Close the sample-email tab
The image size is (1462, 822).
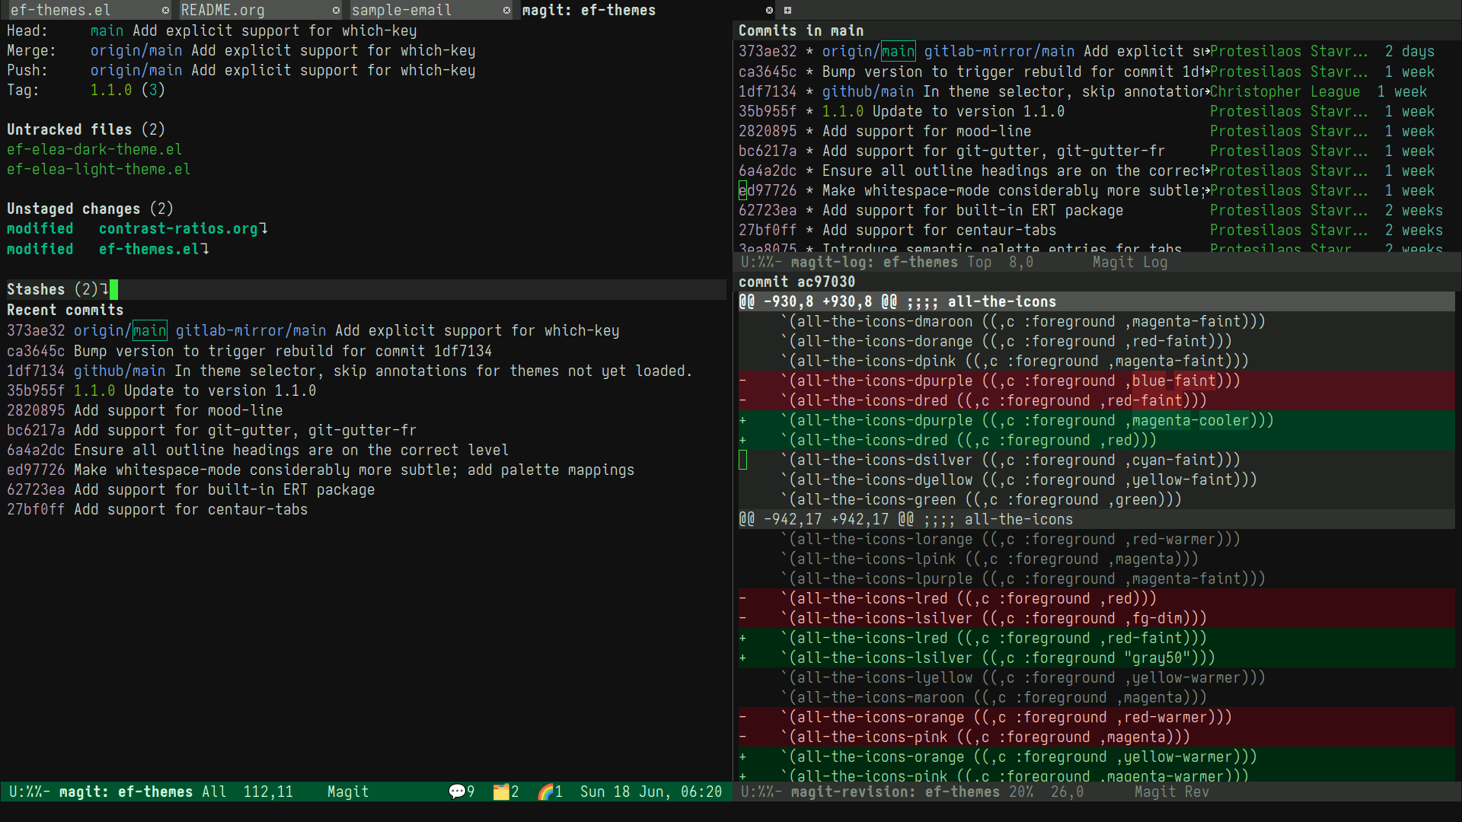click(x=506, y=11)
